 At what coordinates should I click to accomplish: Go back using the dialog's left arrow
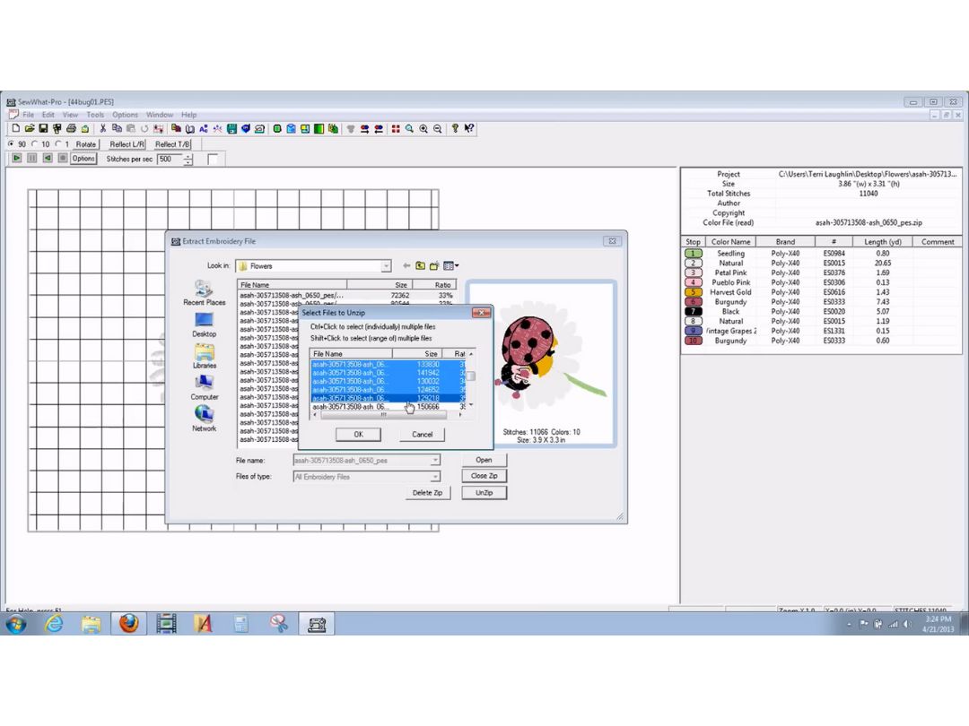pyautogui.click(x=406, y=266)
